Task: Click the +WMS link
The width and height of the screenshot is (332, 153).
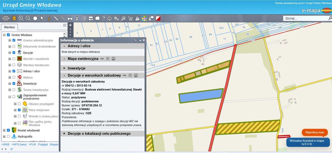Action: click(6, 144)
